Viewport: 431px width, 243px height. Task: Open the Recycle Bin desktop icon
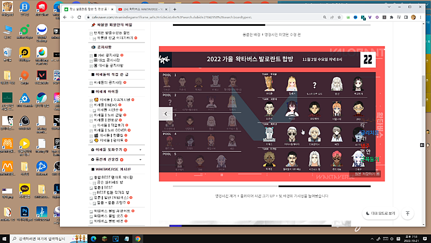7,54
